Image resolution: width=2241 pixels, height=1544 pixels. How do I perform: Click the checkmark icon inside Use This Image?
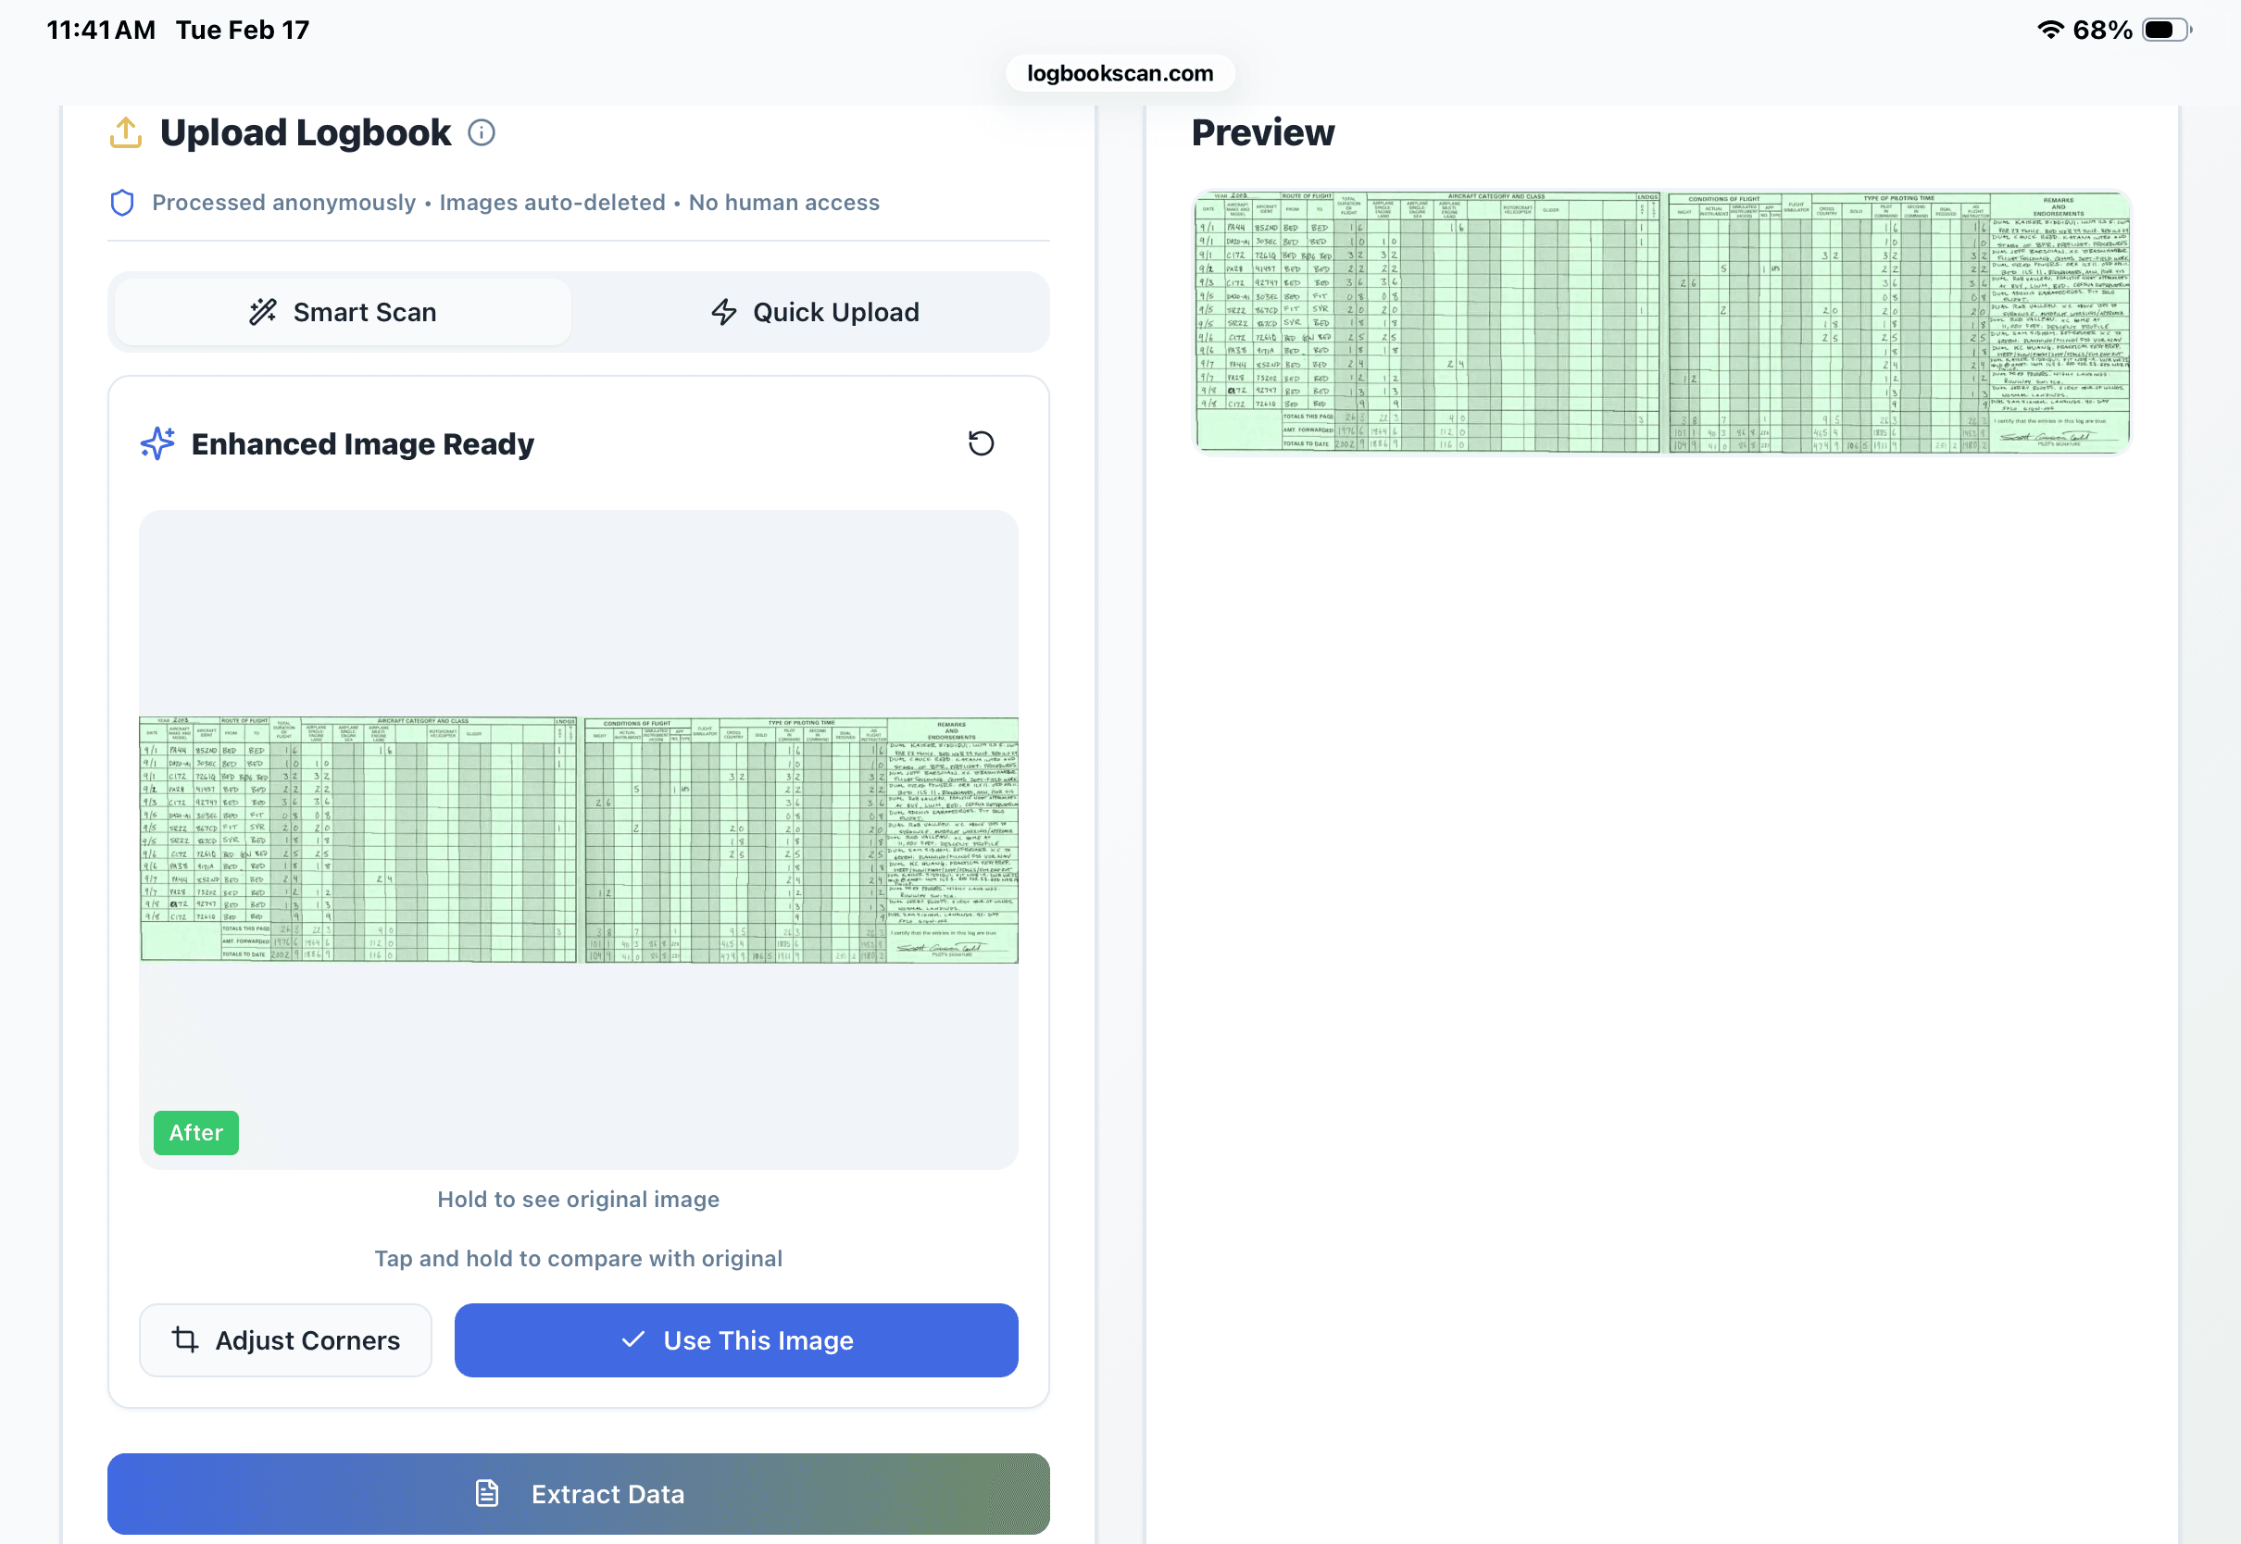632,1339
